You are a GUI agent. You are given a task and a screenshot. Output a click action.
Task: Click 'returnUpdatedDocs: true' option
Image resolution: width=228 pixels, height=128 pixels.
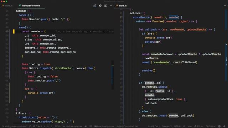point(165,99)
